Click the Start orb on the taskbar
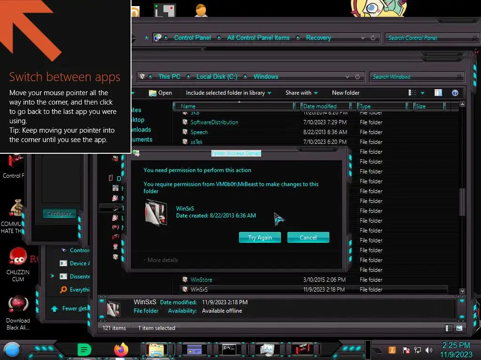The width and height of the screenshot is (481, 360). 13,350
